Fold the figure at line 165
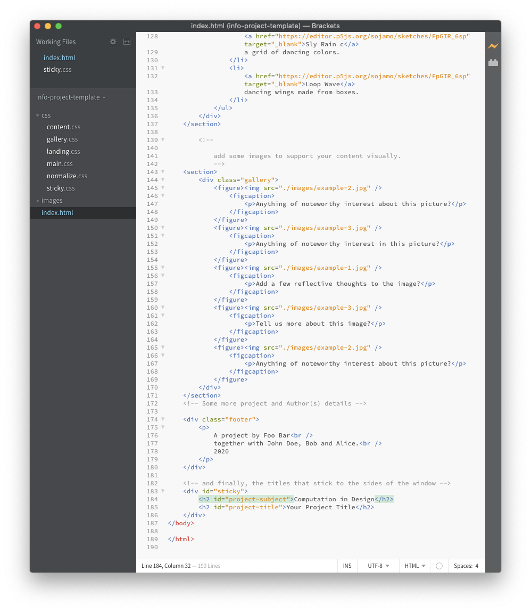Viewport: 531px width, 612px height. click(x=163, y=348)
